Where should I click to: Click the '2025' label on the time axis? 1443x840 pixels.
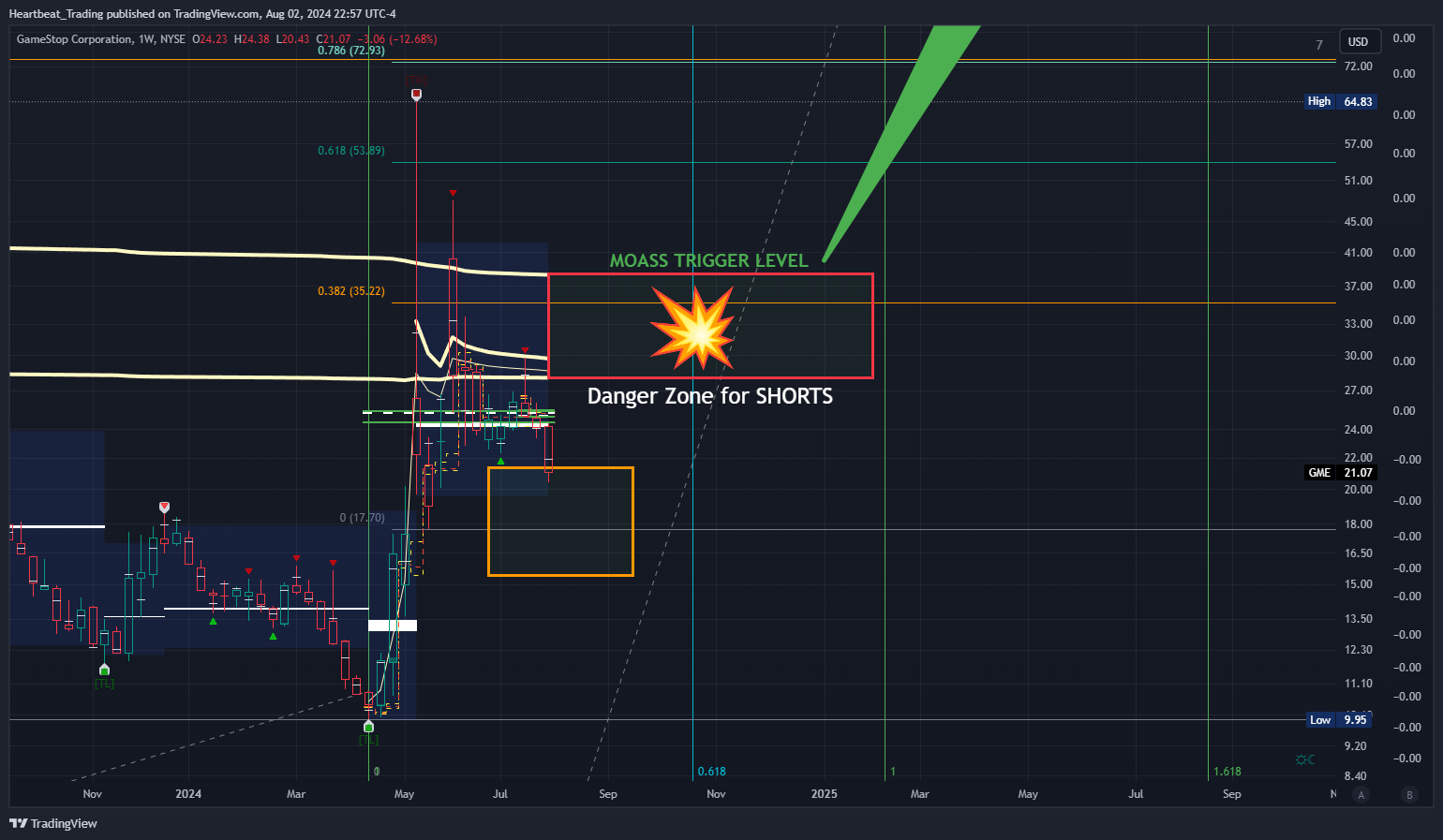[x=825, y=794]
